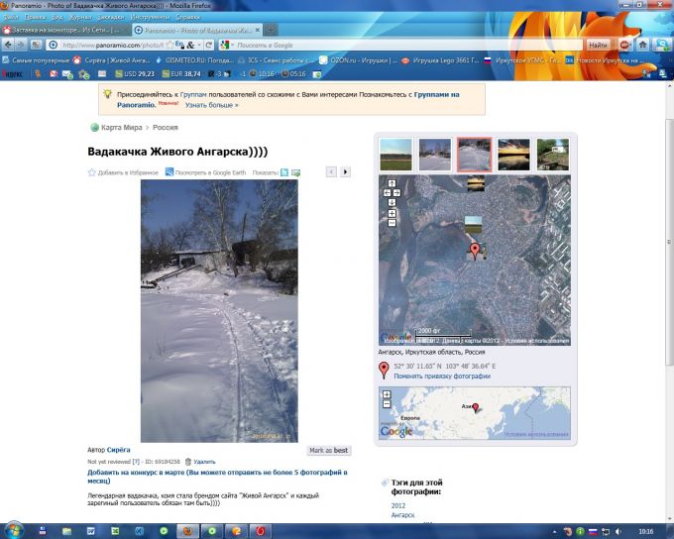The image size is (674, 539).
Task: Select the sunset thumbnail in photo strip
Action: [513, 154]
